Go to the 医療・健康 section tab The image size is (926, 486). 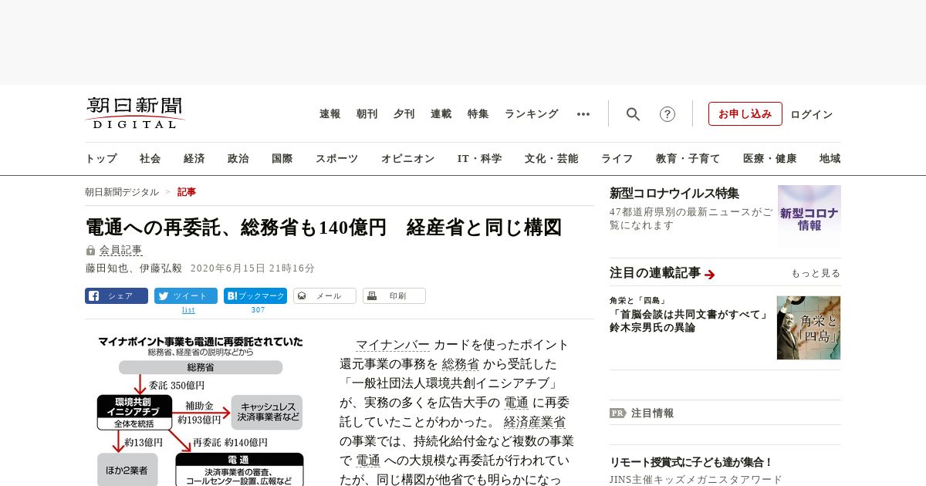(x=770, y=159)
